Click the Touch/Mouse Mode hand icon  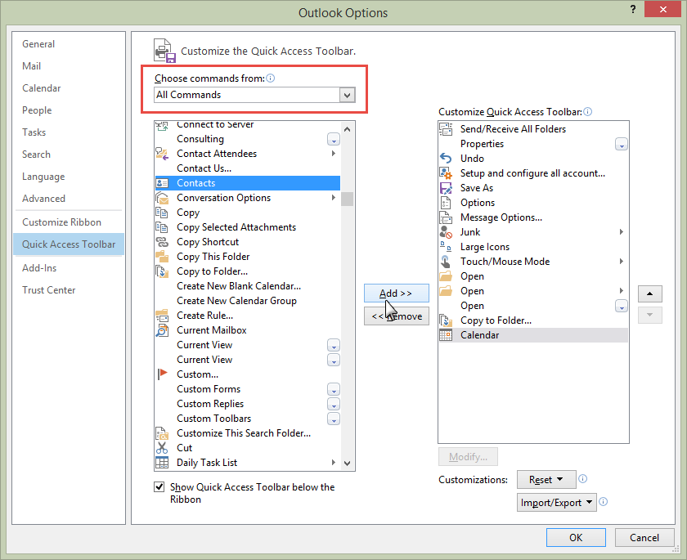[446, 262]
